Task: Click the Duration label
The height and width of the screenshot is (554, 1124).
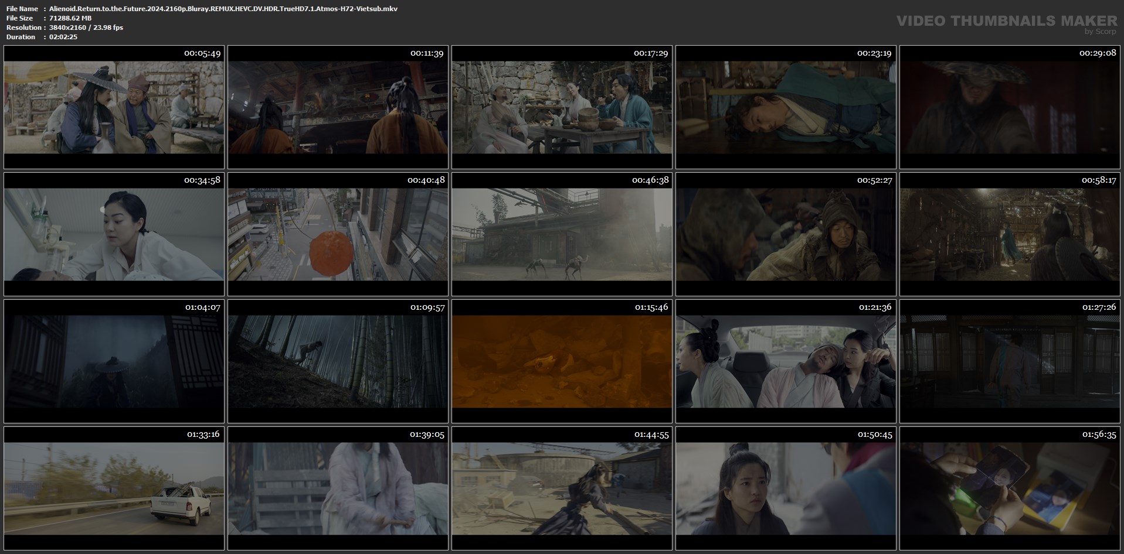Action: pyautogui.click(x=21, y=37)
